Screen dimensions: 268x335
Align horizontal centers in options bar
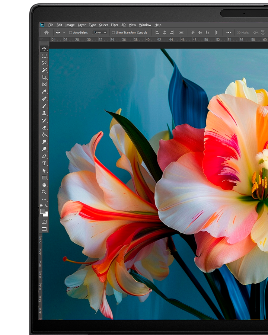pyautogui.click(x=165, y=32)
